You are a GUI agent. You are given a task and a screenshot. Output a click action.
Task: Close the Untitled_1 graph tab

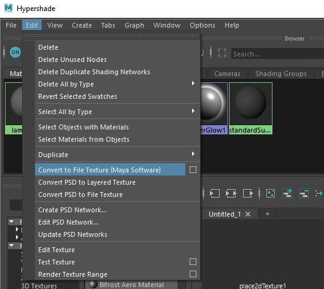[248, 214]
